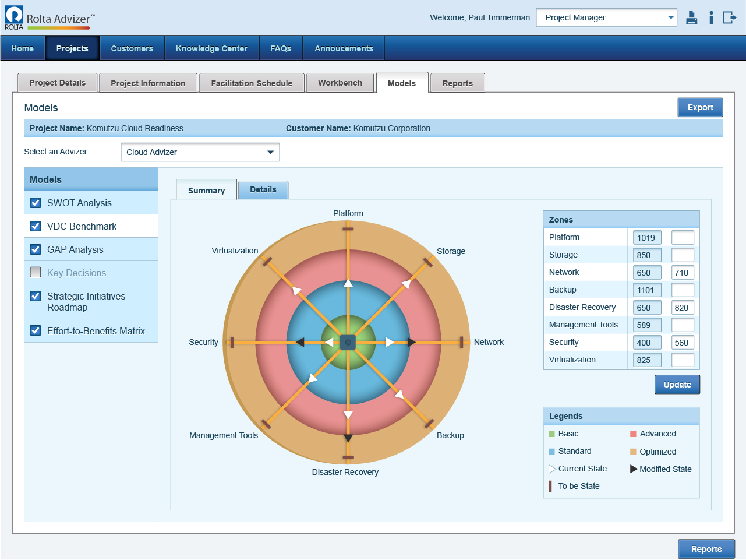Viewport: 746px width, 560px height.
Task: Click the Virtualization current value 825
Action: [647, 360]
